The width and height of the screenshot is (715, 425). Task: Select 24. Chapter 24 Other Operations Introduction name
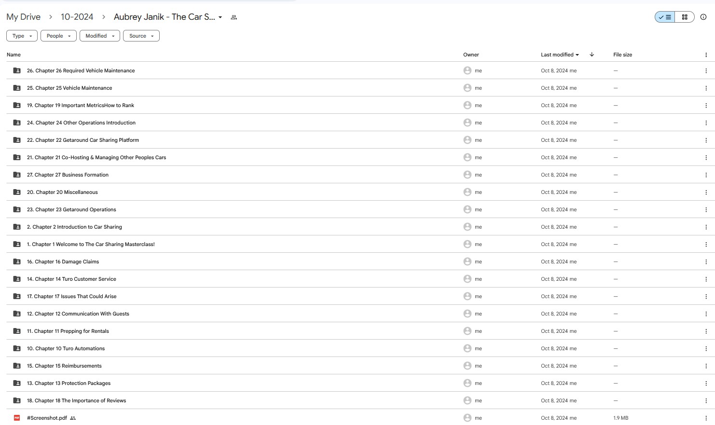pyautogui.click(x=81, y=123)
